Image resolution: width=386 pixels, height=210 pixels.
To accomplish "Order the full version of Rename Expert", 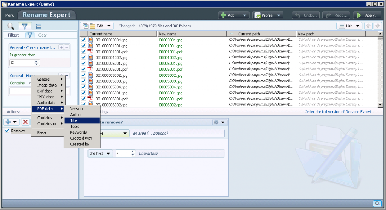I will 340,112.
